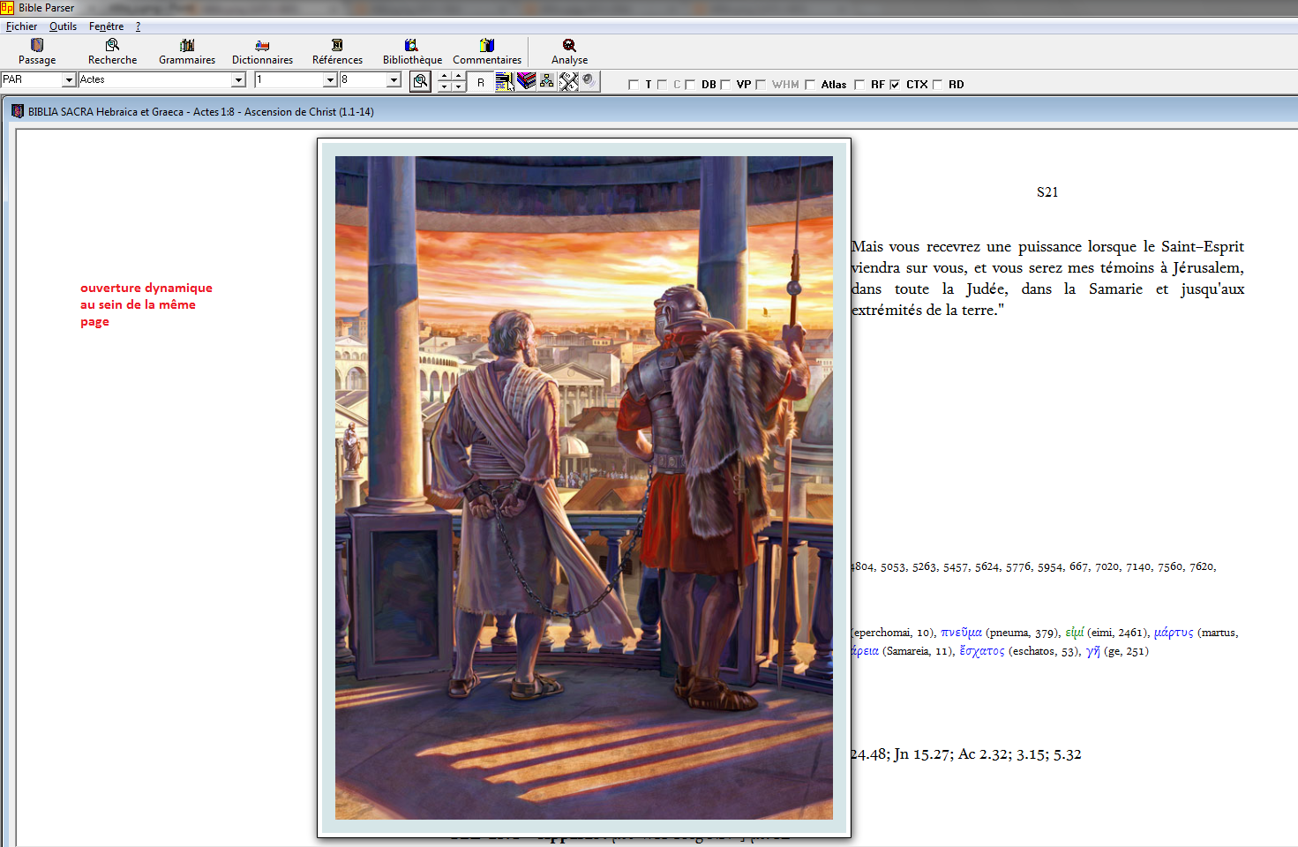Click the R button in the toolbar
The width and height of the screenshot is (1298, 847).
pyautogui.click(x=481, y=82)
